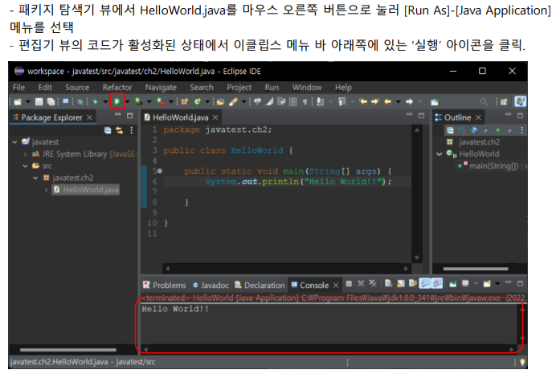This screenshot has height=374, width=552.
Task: Expand JRE System Library node
Action: (25, 154)
